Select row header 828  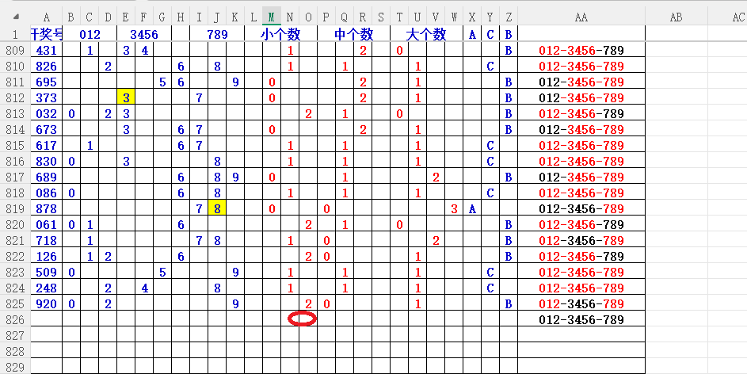point(15,352)
